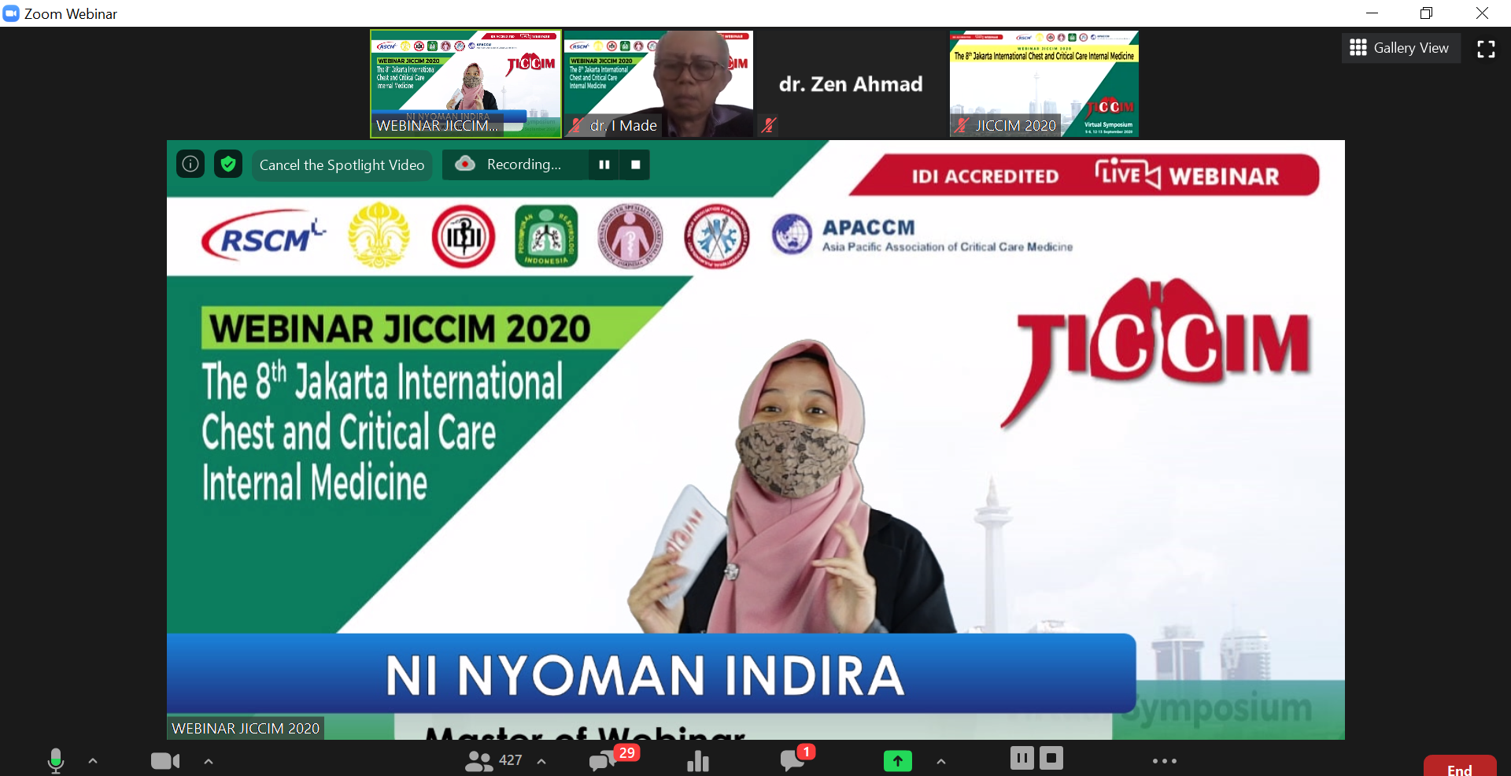Viewport: 1511px width, 776px height.
Task: Open Q&A icon with 29 badge
Action: click(x=612, y=758)
